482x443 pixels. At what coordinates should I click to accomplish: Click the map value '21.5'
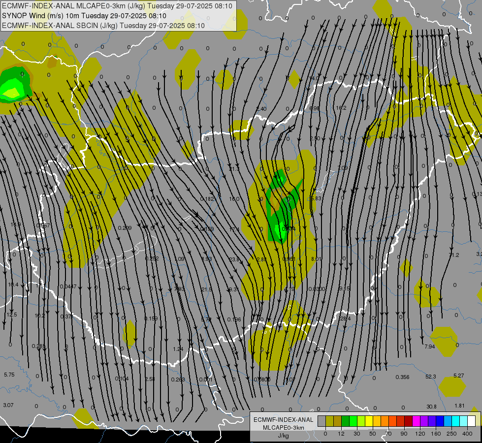pyautogui.click(x=207, y=289)
